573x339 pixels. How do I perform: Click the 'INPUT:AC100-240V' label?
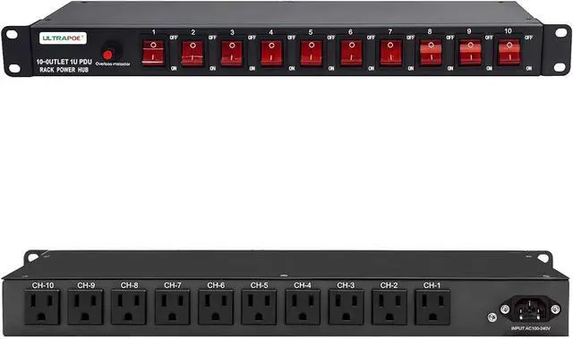tap(531, 328)
